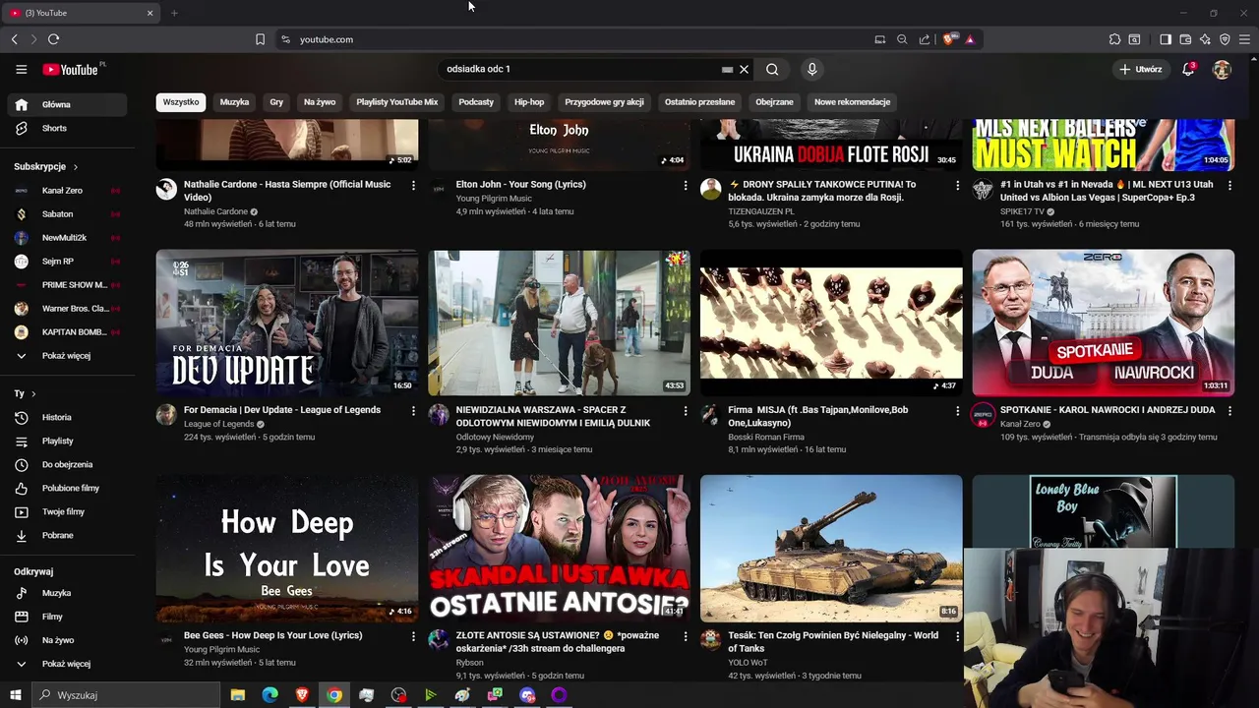Expand subscriptions with Pokaż więcej
Image resolution: width=1259 pixels, height=708 pixels.
pos(67,355)
